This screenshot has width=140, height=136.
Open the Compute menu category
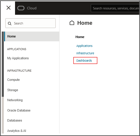pyautogui.click(x=14, y=80)
